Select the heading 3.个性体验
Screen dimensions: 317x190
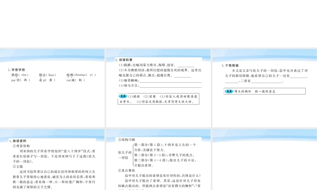pos(230,66)
